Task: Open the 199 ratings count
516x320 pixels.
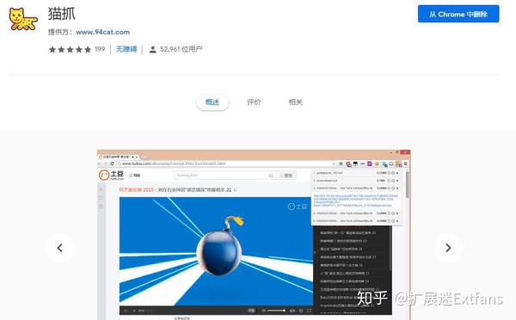Action: tap(100, 49)
